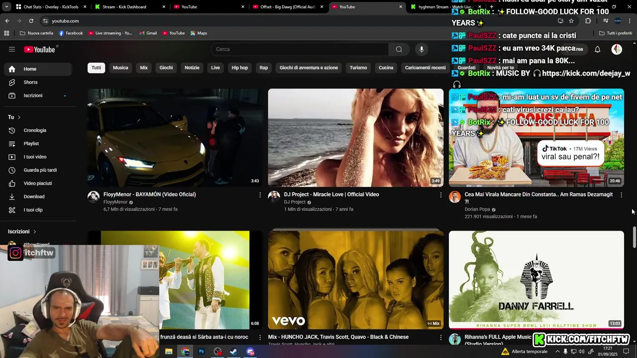Image resolution: width=637 pixels, height=358 pixels.
Task: Open Playlist in sidebar
Action: pyautogui.click(x=38, y=144)
